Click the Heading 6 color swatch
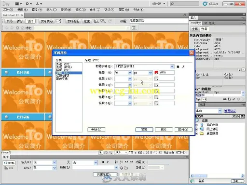 [156, 103]
